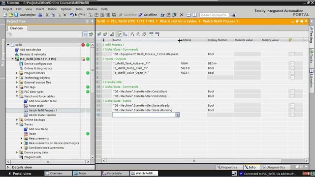Image resolution: width=315 pixels, height=177 pixels.
Task: Tick modify checkbox for xRequest row
Action: point(293,54)
